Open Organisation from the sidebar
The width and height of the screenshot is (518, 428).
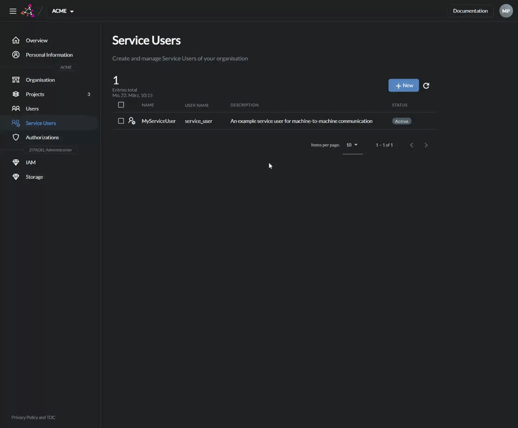click(x=15, y=79)
